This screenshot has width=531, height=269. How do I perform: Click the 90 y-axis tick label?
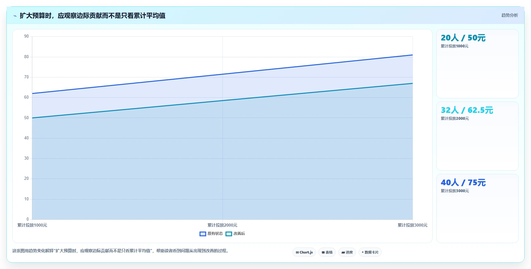point(26,36)
